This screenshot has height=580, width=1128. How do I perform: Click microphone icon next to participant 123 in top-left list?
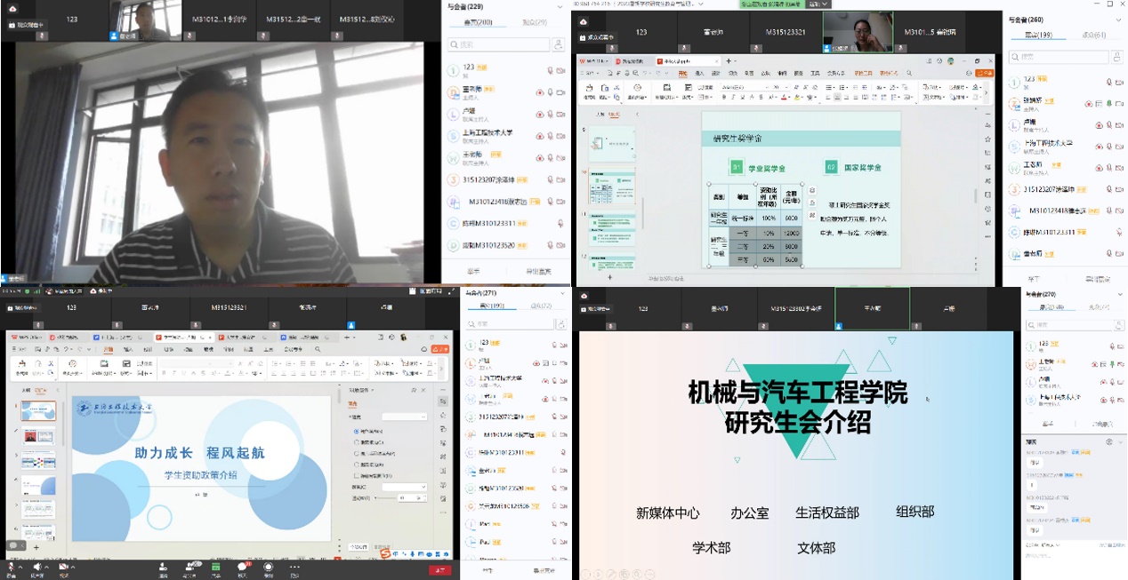coord(550,68)
